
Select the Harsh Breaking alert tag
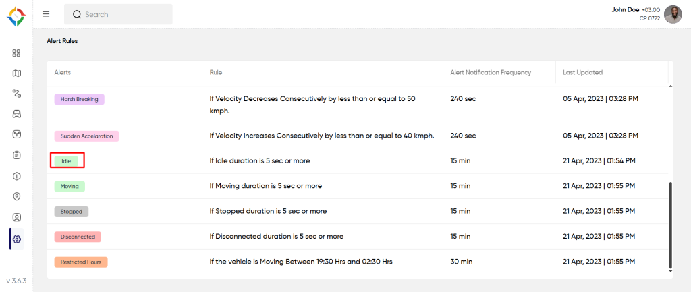79,99
